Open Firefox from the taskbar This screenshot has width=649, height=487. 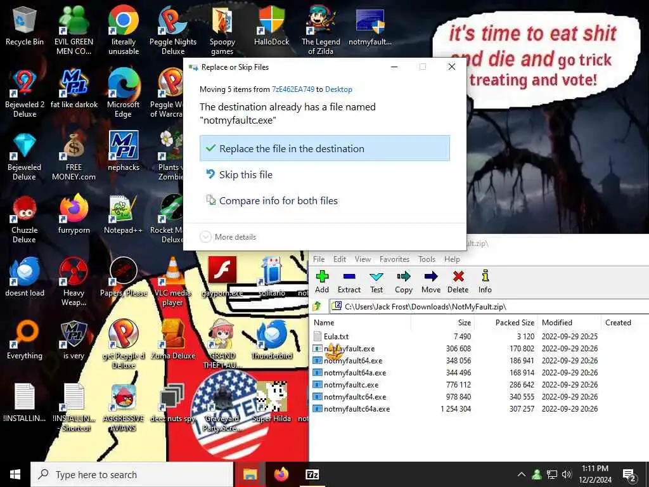coord(281,474)
